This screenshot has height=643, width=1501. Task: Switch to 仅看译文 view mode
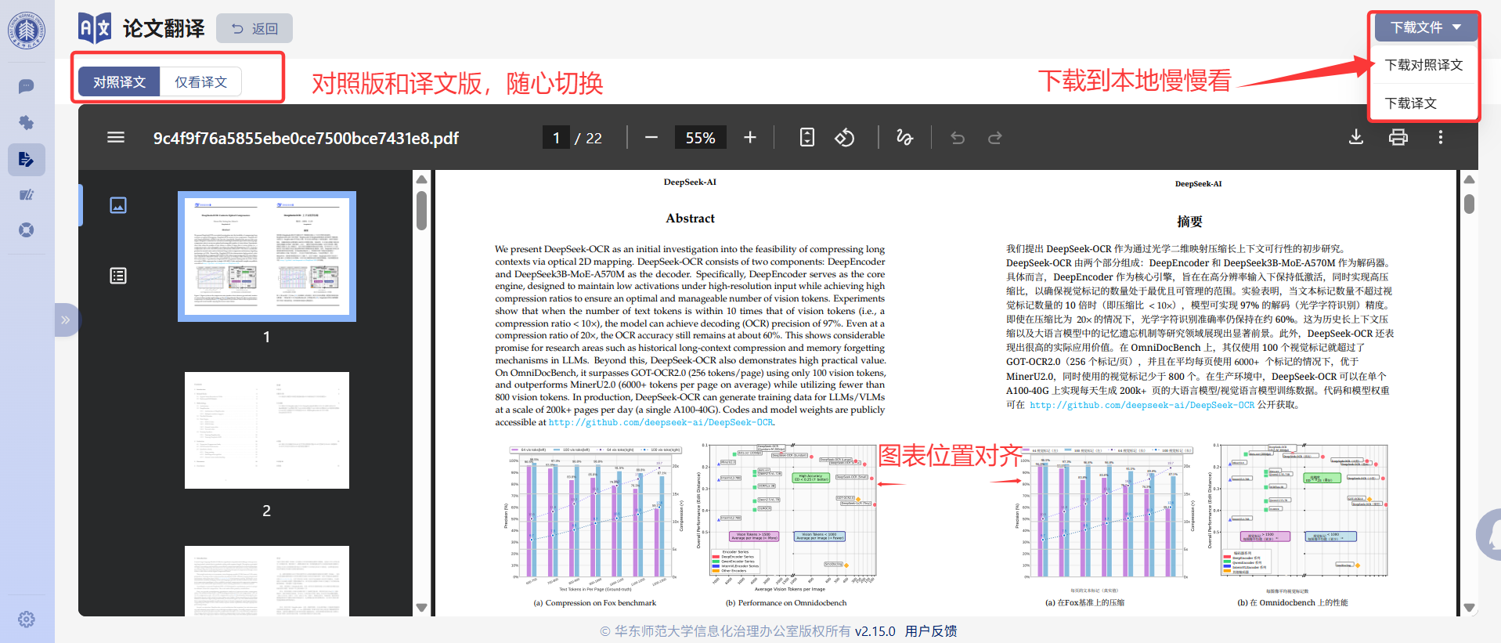pyautogui.click(x=200, y=82)
